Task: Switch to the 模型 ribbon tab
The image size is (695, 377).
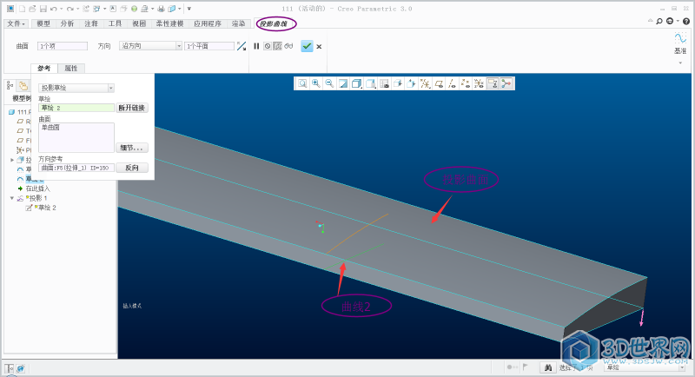Action: pyautogui.click(x=43, y=23)
